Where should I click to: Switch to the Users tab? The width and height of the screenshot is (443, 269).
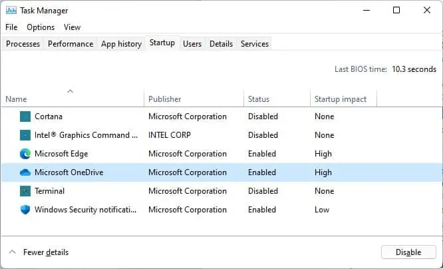tap(192, 44)
